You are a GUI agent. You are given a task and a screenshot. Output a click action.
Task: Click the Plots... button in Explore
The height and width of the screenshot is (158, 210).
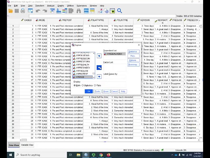point(134,56)
